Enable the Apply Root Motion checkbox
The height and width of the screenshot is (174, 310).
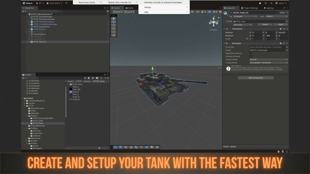(250, 53)
